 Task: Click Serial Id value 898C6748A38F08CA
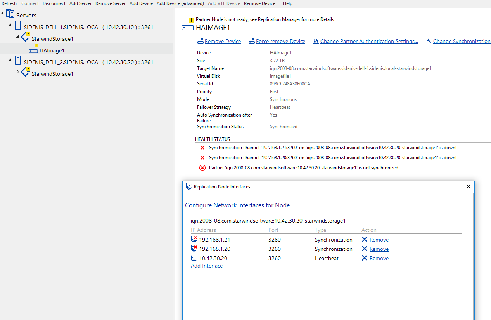pyautogui.click(x=290, y=84)
